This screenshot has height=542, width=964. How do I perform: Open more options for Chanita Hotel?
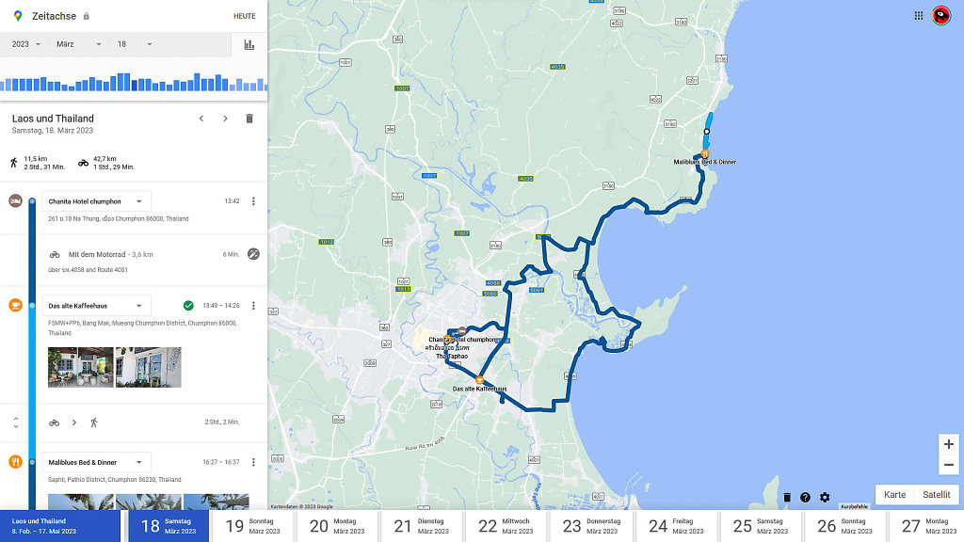point(253,201)
